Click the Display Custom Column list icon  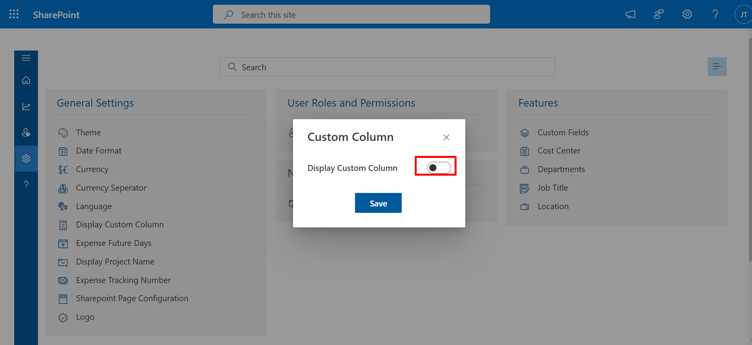63,225
